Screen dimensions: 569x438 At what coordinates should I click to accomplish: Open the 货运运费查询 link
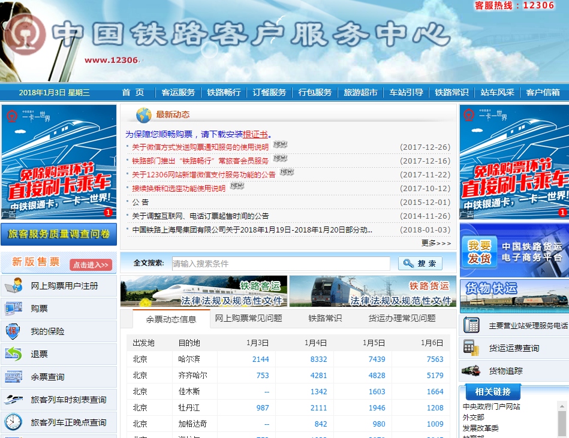(x=514, y=348)
